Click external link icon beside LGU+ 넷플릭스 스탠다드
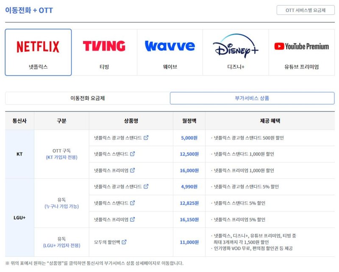 pyautogui.click(x=133, y=203)
